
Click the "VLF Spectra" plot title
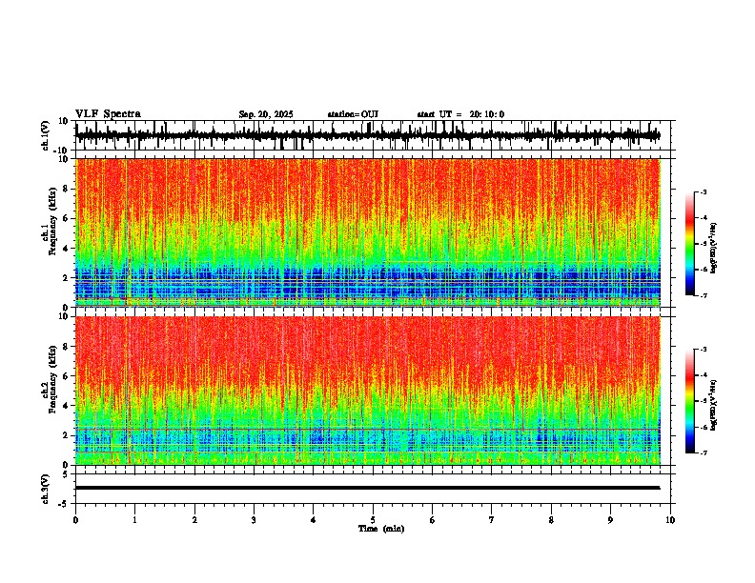point(108,114)
